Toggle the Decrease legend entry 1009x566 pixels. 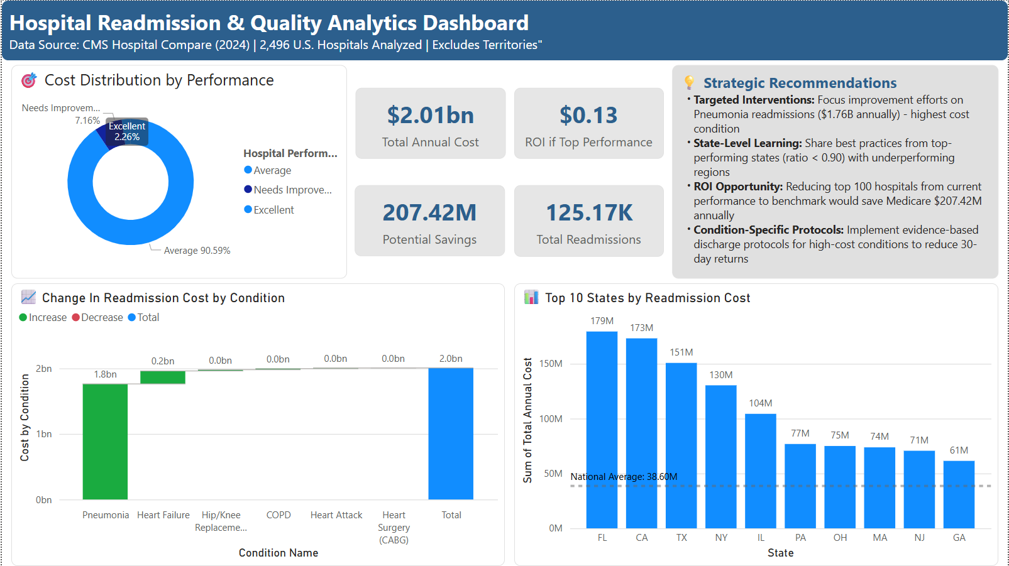97,317
